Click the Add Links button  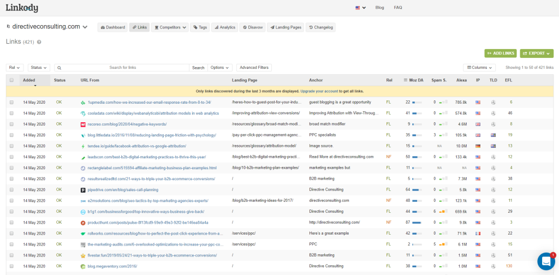tap(501, 53)
